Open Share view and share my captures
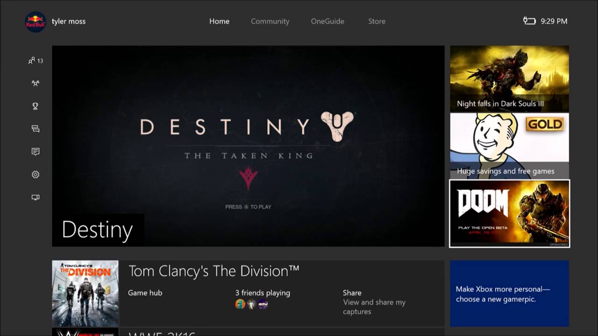The image size is (598, 336). [x=374, y=302]
